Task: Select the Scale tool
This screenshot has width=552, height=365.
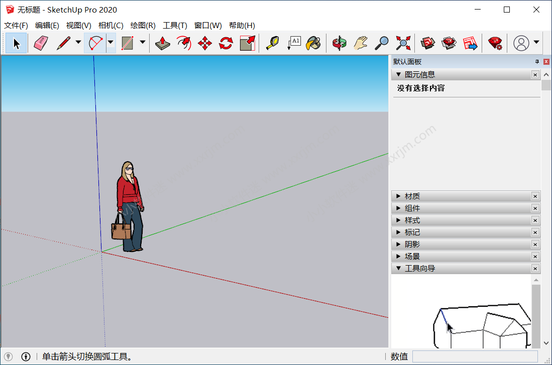Action: [248, 43]
